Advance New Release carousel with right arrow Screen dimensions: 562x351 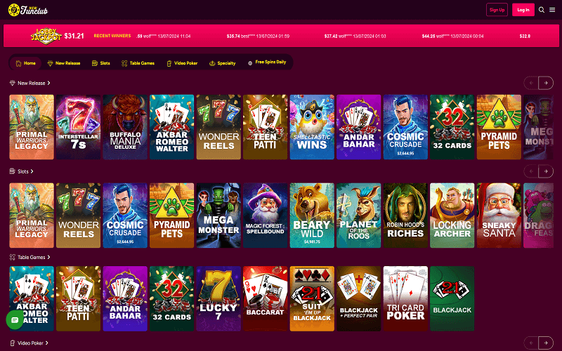click(546, 83)
